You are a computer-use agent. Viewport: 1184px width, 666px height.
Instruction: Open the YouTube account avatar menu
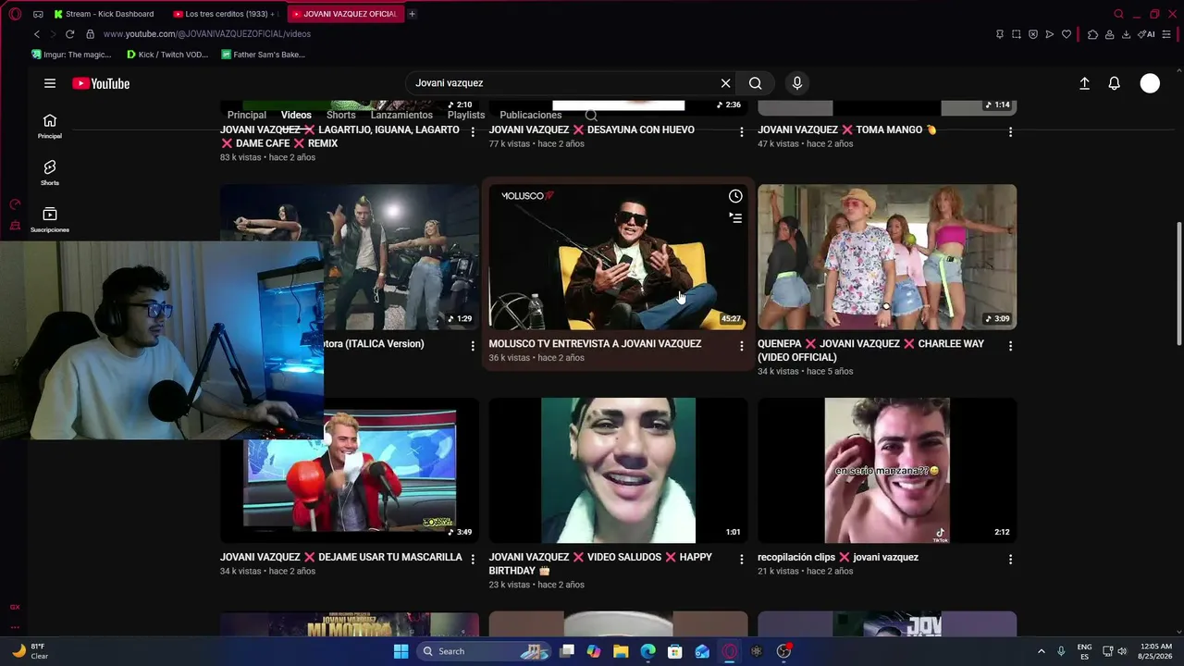(x=1150, y=83)
